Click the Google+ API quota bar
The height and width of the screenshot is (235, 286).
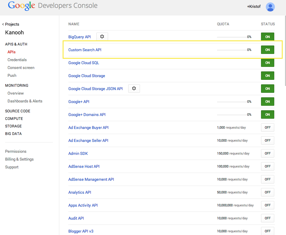pyautogui.click(x=232, y=102)
